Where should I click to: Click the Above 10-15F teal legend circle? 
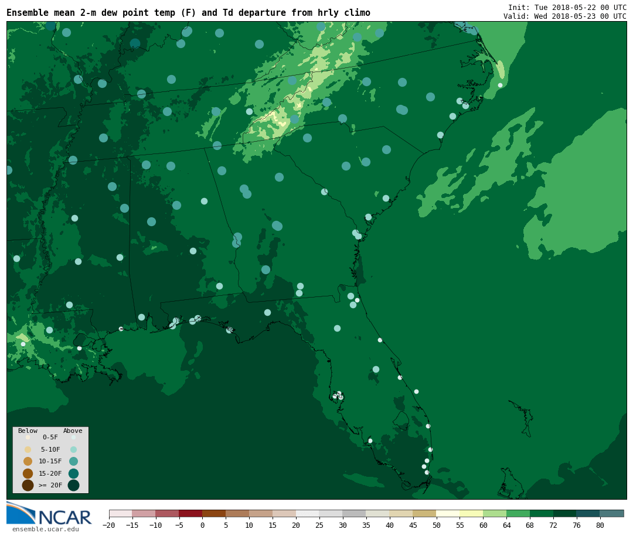[x=73, y=462]
